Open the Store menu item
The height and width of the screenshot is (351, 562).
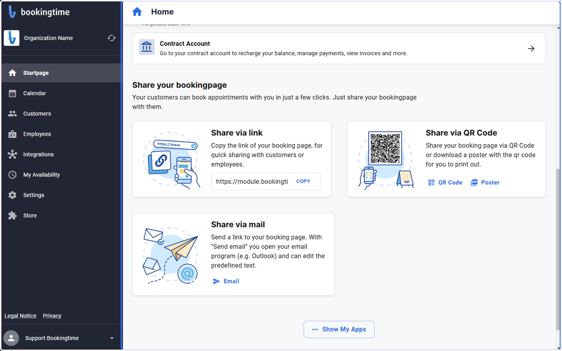click(x=61, y=215)
